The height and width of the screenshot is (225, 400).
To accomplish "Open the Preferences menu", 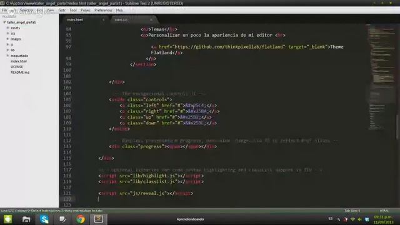I will (103, 11).
